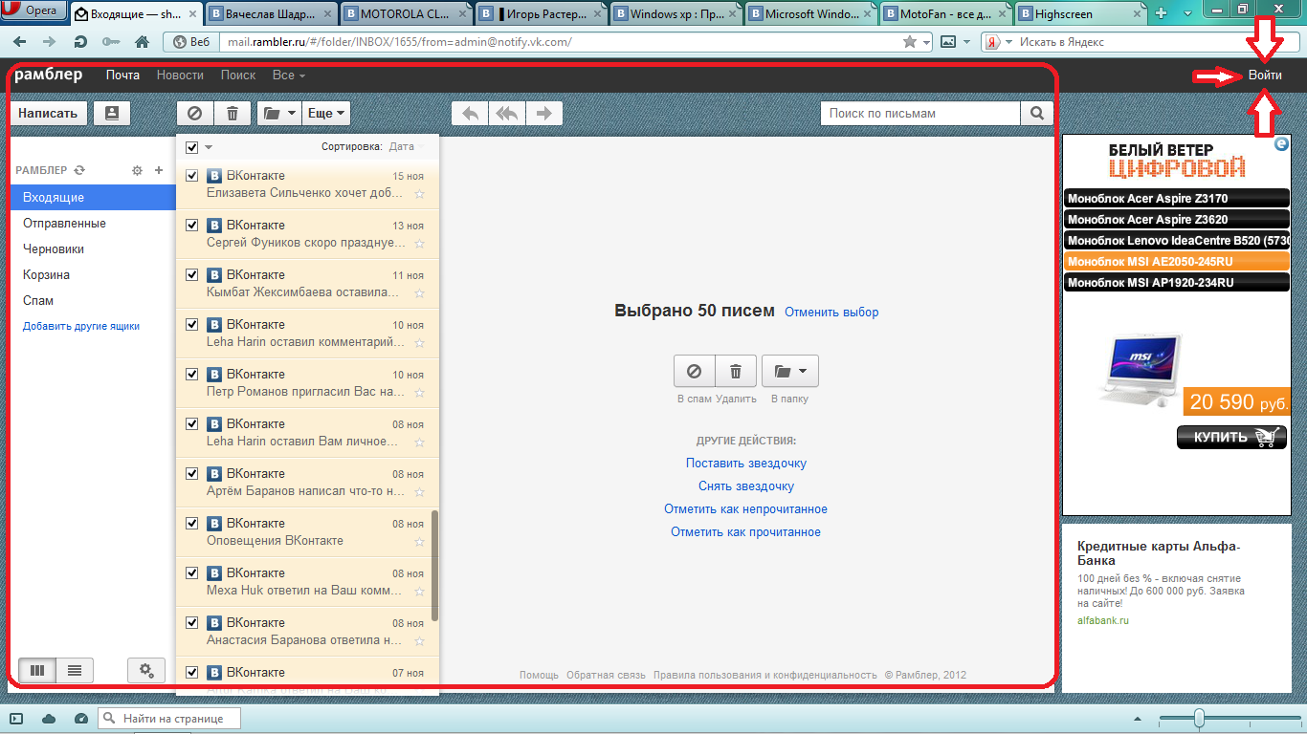Screen dimensions: 1307x734
Task: Click the reply arrow icon
Action: tap(470, 113)
